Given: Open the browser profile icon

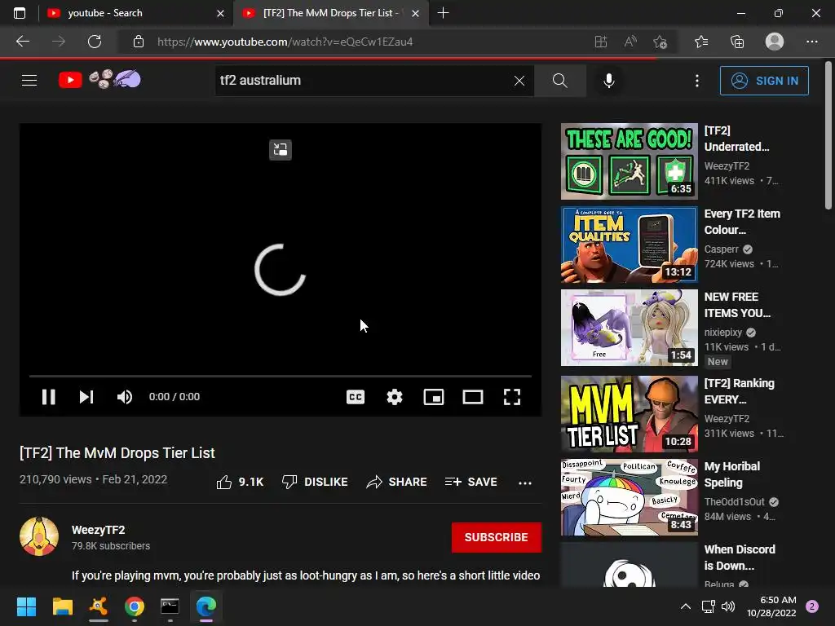Looking at the screenshot, I should (775, 42).
